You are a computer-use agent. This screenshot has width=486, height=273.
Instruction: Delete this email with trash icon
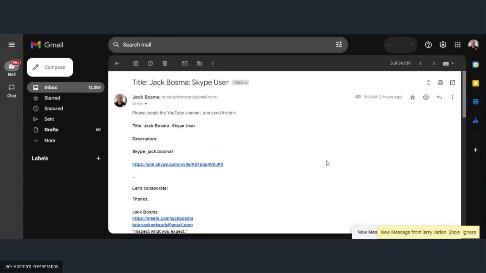(x=165, y=63)
